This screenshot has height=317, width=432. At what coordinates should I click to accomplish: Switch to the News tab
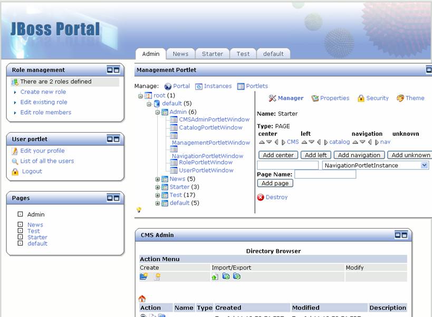click(181, 54)
